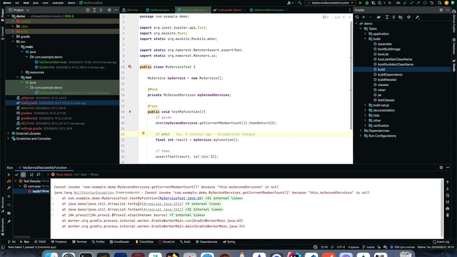Open NullPointerException link in console
Image resolution: width=457 pixels, height=257 pixels.
[x=94, y=193]
